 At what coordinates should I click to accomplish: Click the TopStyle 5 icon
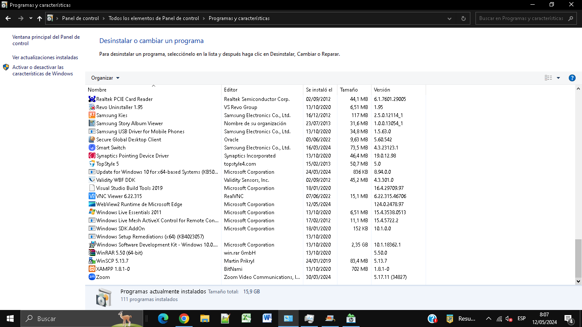pyautogui.click(x=92, y=164)
